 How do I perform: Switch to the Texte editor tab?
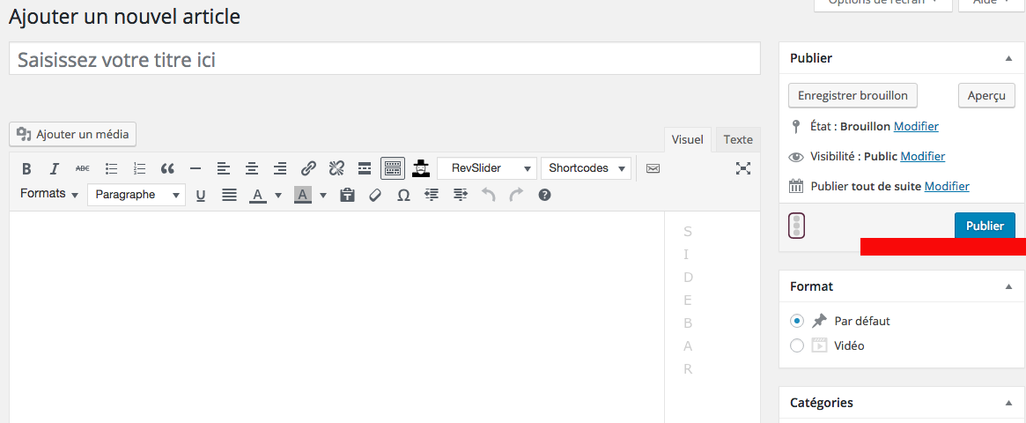[x=738, y=139]
